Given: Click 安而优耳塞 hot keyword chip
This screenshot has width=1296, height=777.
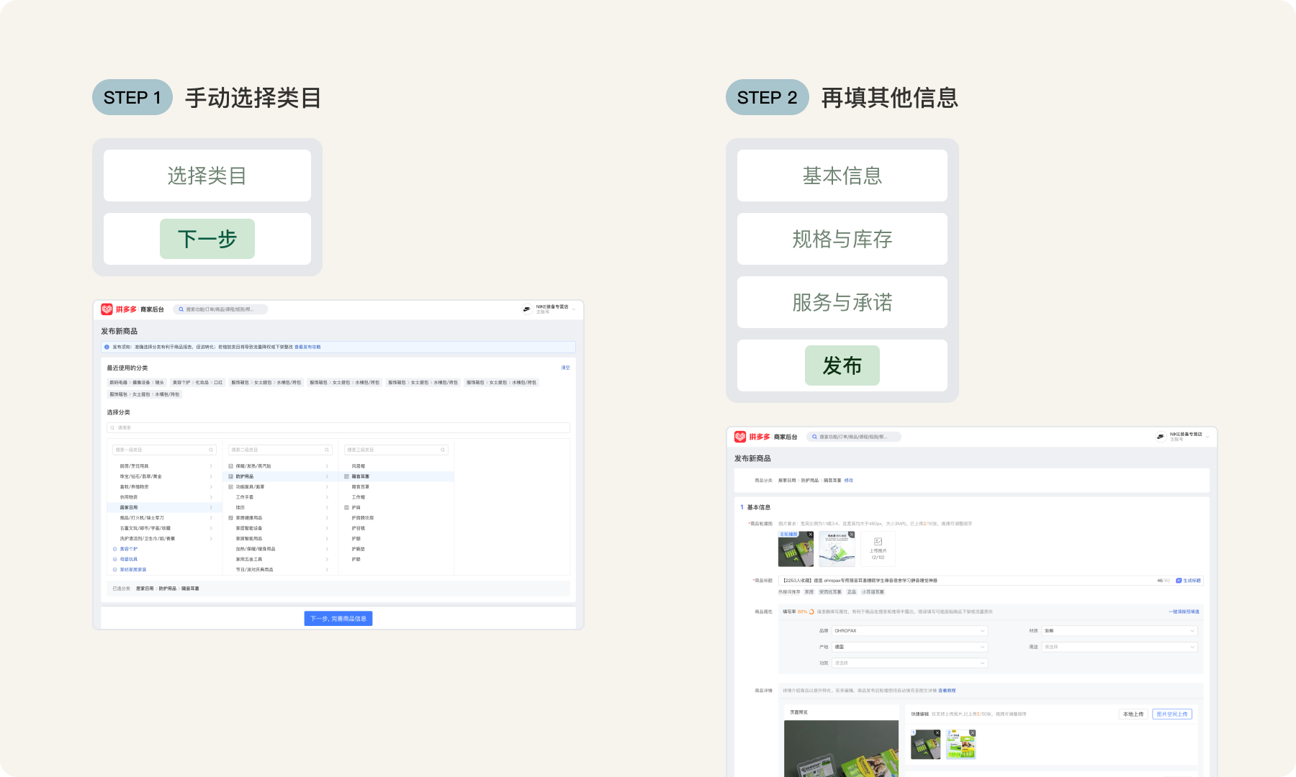Looking at the screenshot, I should click(830, 592).
